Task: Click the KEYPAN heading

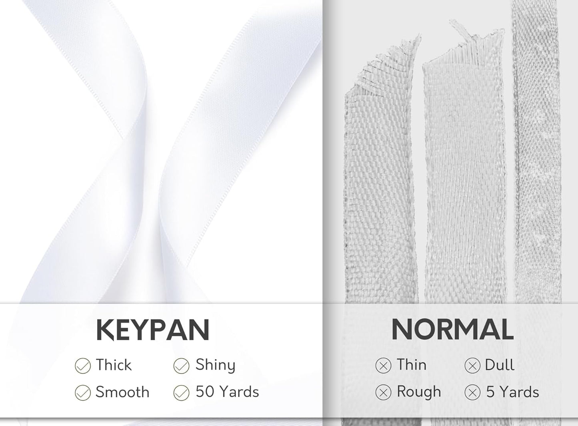Action: pos(153,330)
